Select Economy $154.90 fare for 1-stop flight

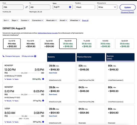[61, 115]
